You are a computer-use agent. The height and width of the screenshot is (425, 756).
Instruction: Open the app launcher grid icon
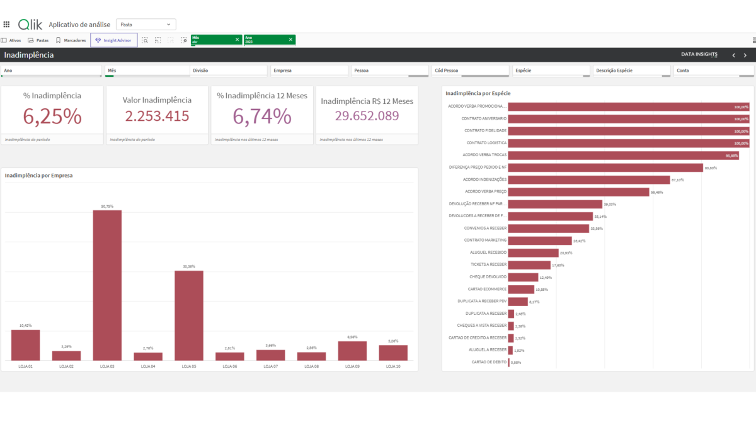6,25
